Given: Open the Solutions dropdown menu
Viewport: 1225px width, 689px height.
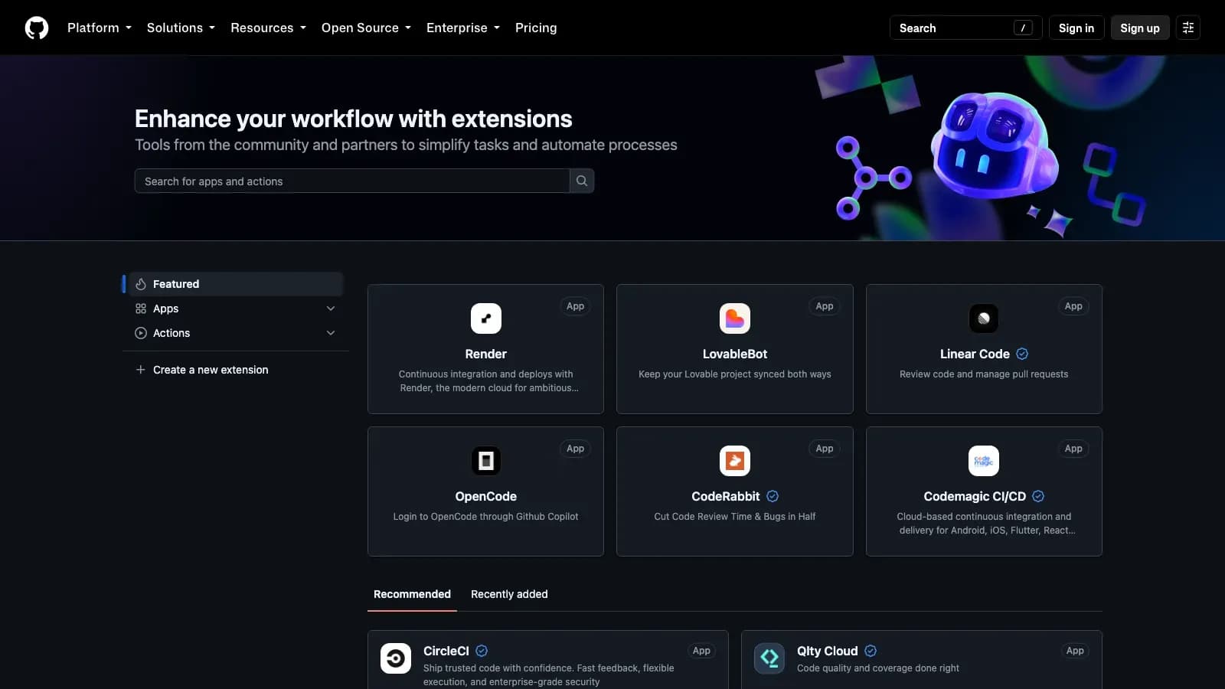Looking at the screenshot, I should pos(181,28).
